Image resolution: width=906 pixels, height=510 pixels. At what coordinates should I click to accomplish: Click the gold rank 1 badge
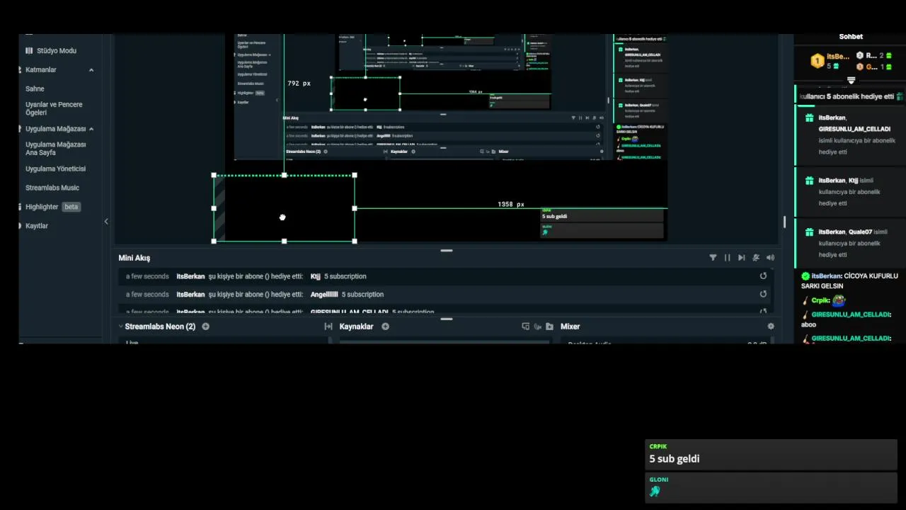coord(817,61)
